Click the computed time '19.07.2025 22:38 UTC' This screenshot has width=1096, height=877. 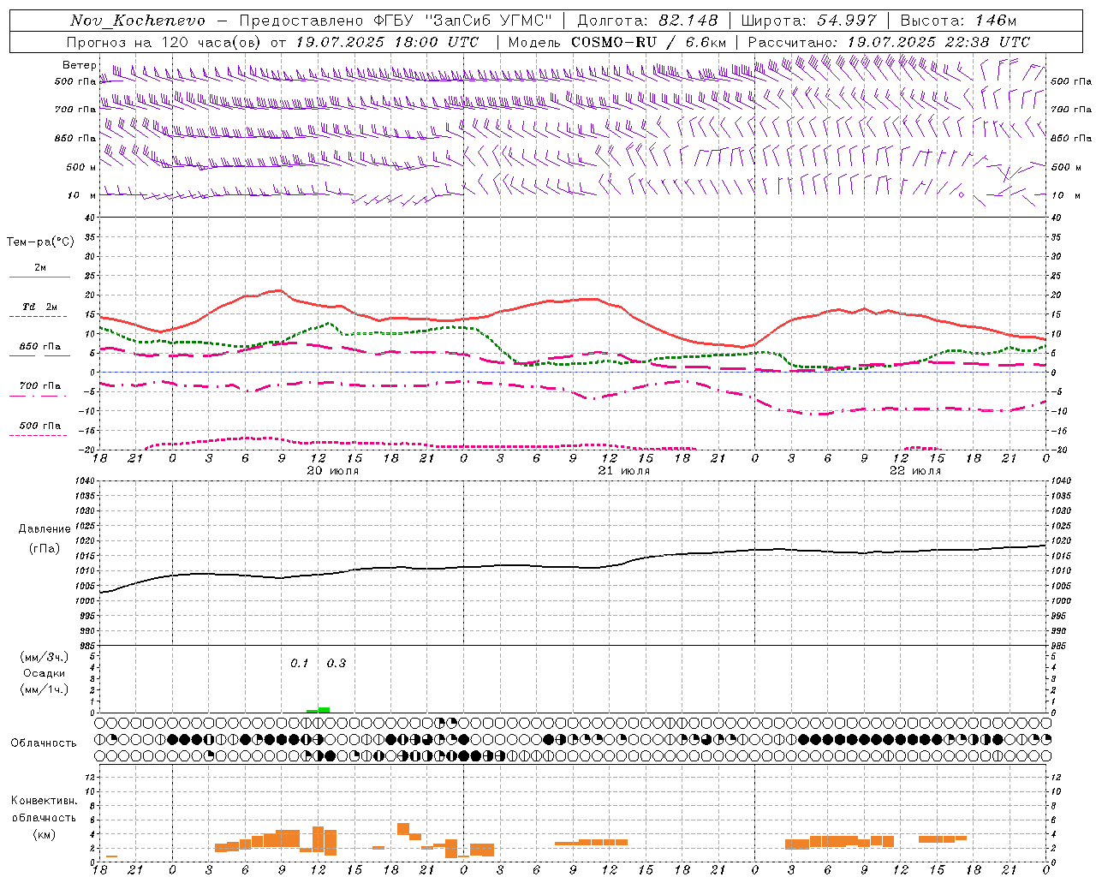[x=938, y=42]
